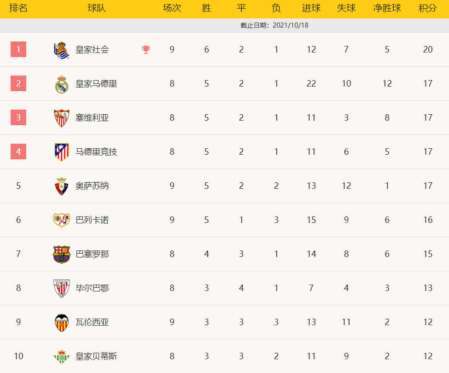Click the red rank 4 badge
449x373 pixels.
coord(18,152)
